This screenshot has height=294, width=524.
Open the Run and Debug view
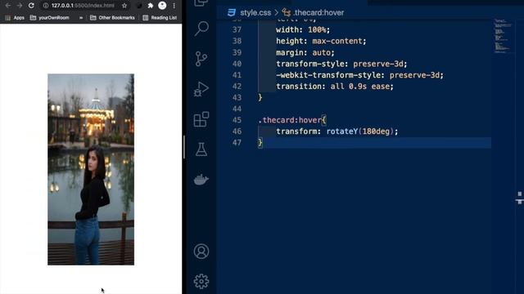click(x=201, y=89)
